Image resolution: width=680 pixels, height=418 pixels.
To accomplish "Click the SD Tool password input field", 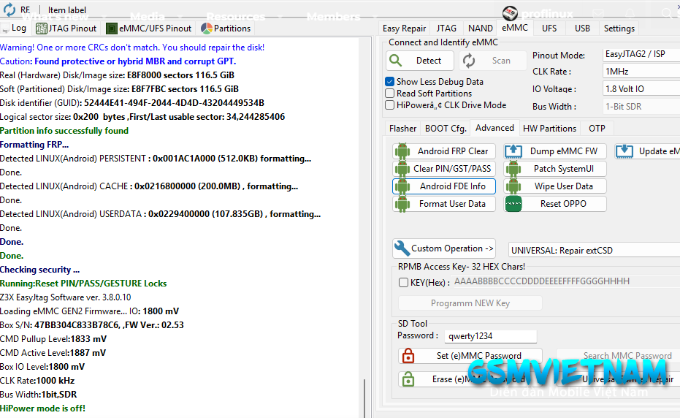I will coord(490,336).
